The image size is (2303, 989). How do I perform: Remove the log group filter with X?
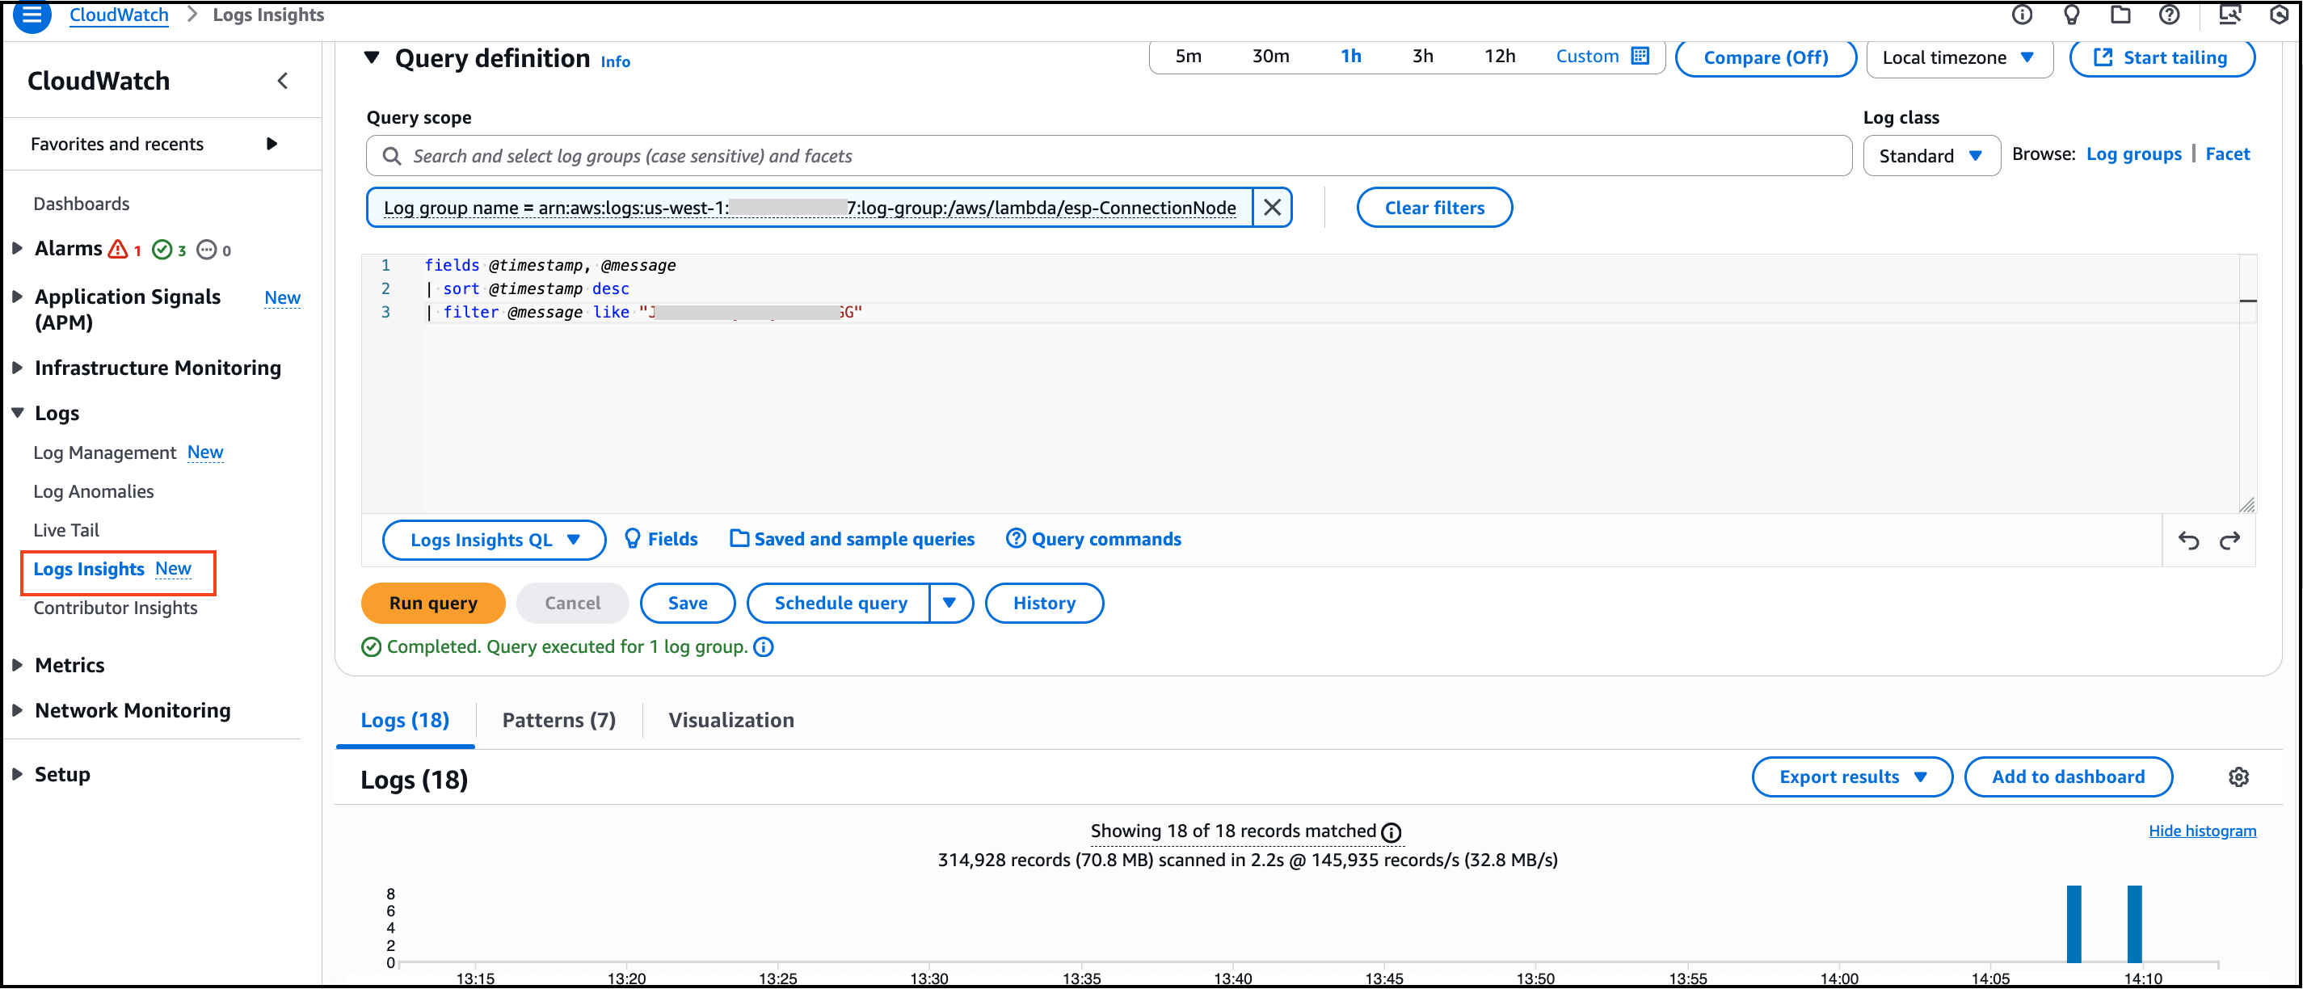click(1272, 208)
